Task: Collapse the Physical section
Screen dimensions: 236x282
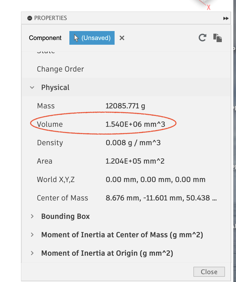Action: 32,87
